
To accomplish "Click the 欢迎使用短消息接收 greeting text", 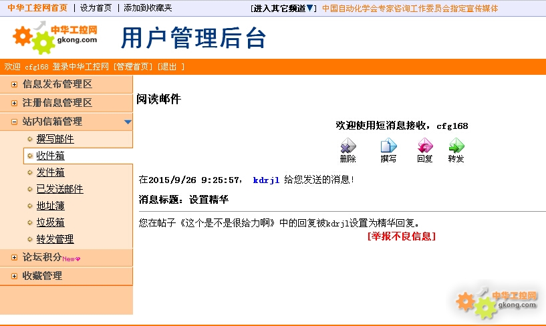I will (402, 126).
